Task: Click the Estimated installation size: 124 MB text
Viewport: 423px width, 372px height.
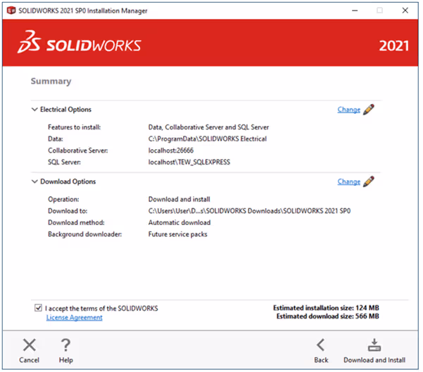Action: pos(326,308)
